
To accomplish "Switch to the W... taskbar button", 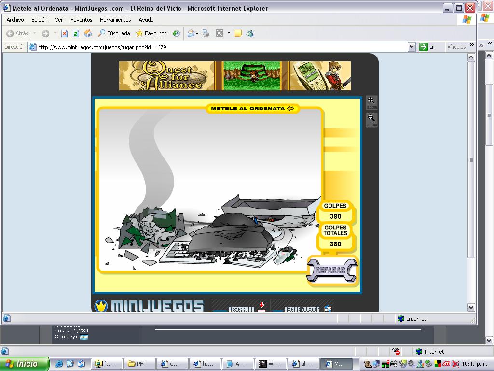I will click(271, 364).
